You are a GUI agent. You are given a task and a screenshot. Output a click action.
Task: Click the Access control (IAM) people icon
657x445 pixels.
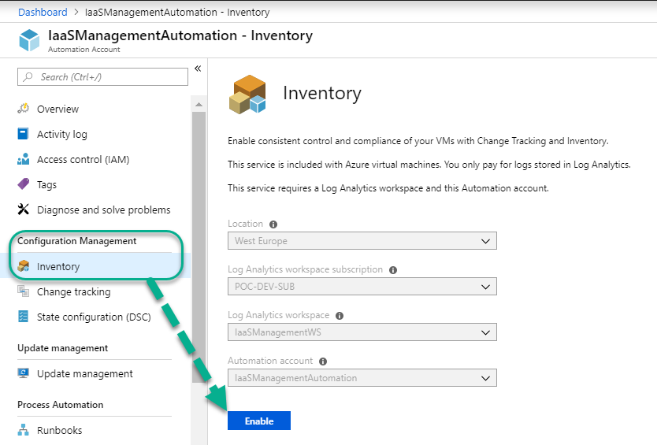click(24, 159)
